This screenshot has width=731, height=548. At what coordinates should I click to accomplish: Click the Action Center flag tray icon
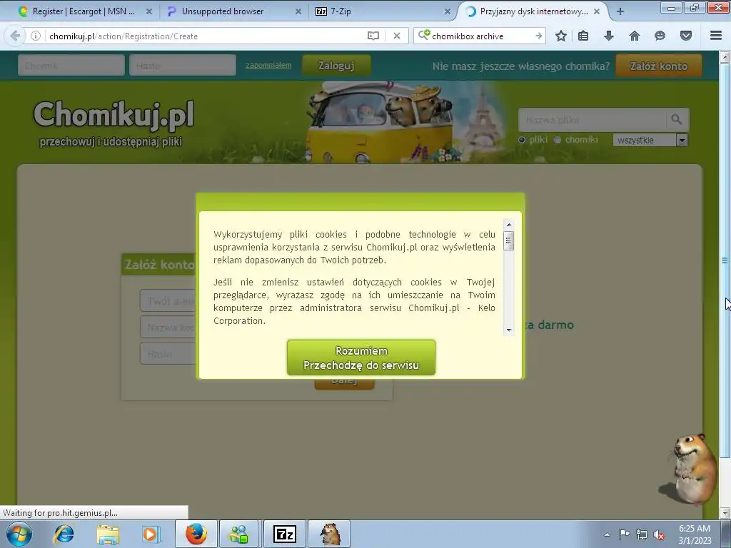coord(624,534)
